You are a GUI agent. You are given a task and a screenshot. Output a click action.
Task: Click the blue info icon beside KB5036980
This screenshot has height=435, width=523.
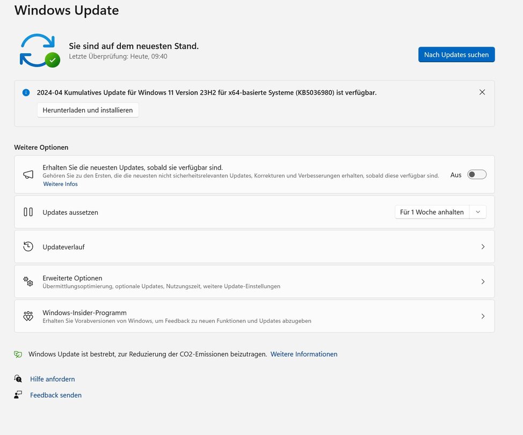click(x=26, y=92)
